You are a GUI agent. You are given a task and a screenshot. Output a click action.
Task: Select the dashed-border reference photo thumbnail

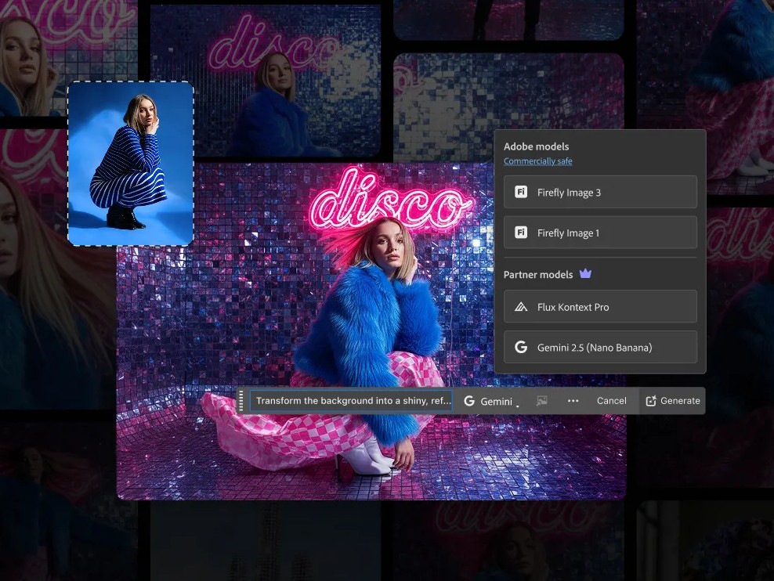click(130, 164)
